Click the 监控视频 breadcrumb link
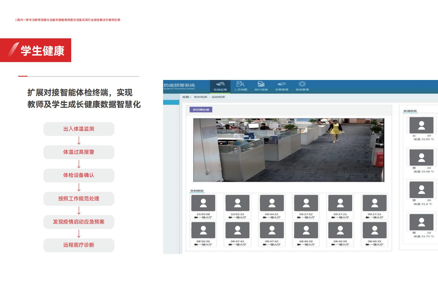This screenshot has width=438, height=297. point(218,97)
